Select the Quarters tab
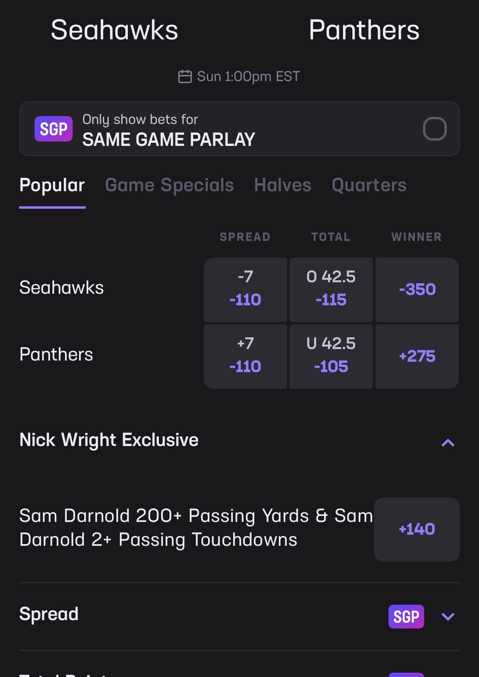Image resolution: width=479 pixels, height=677 pixels. click(369, 185)
